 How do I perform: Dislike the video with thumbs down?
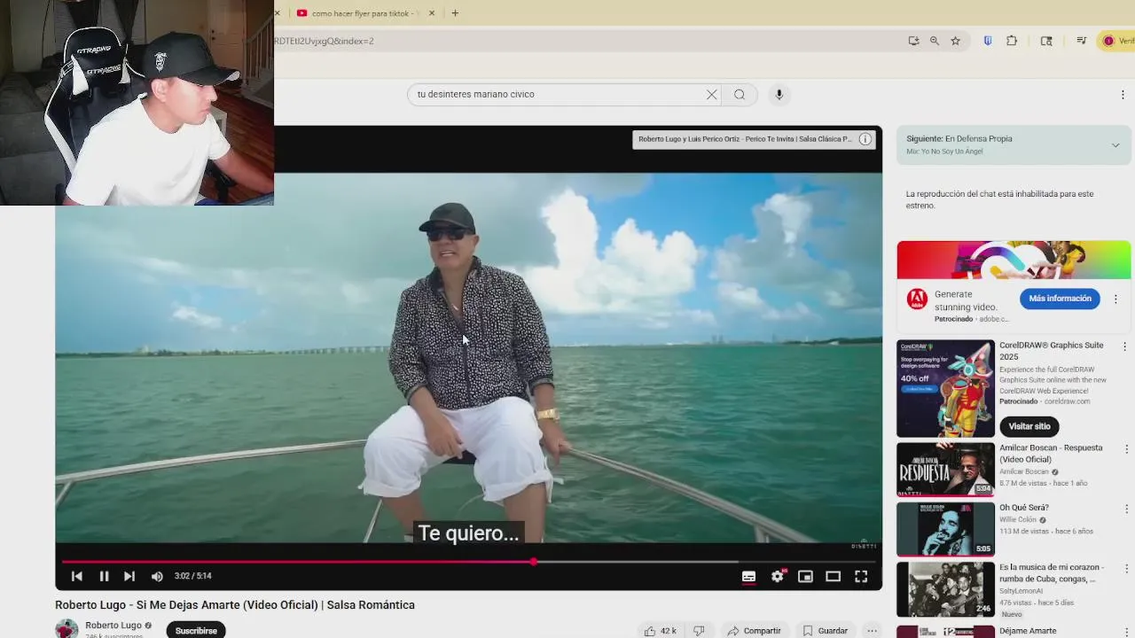(x=699, y=631)
